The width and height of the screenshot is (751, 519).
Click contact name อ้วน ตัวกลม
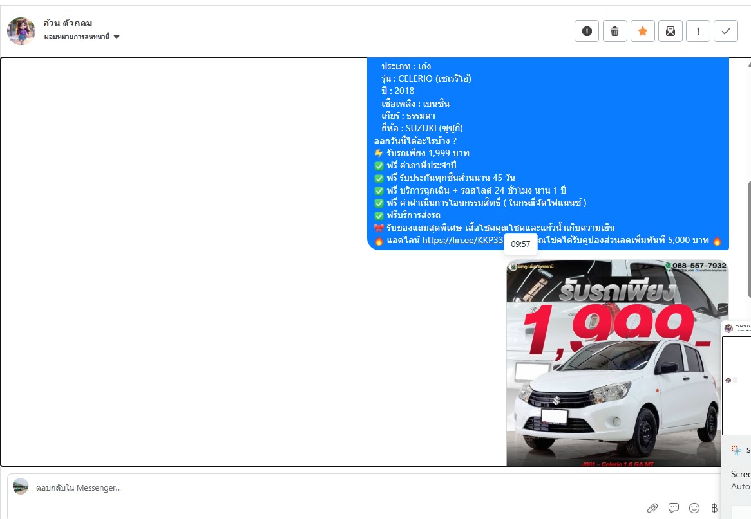tap(68, 23)
